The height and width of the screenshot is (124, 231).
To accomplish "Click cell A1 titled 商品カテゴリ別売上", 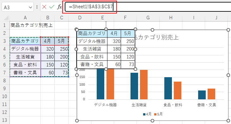I will click(x=25, y=25).
